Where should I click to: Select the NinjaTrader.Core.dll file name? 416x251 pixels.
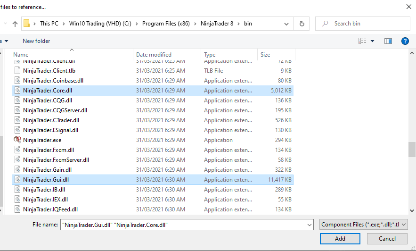[48, 91]
